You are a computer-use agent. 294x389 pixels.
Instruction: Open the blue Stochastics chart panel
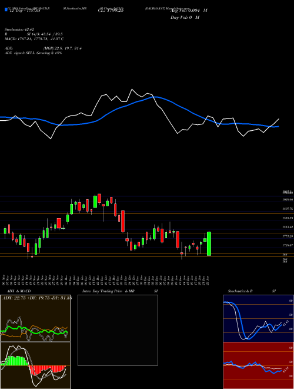[258, 318]
